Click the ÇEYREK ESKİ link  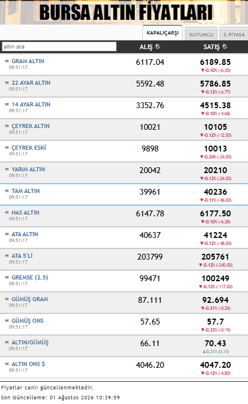click(x=29, y=148)
